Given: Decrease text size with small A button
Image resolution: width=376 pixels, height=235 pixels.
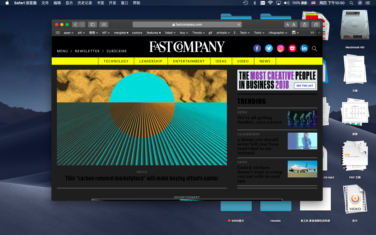Looking at the screenshot, I should (287, 25).
